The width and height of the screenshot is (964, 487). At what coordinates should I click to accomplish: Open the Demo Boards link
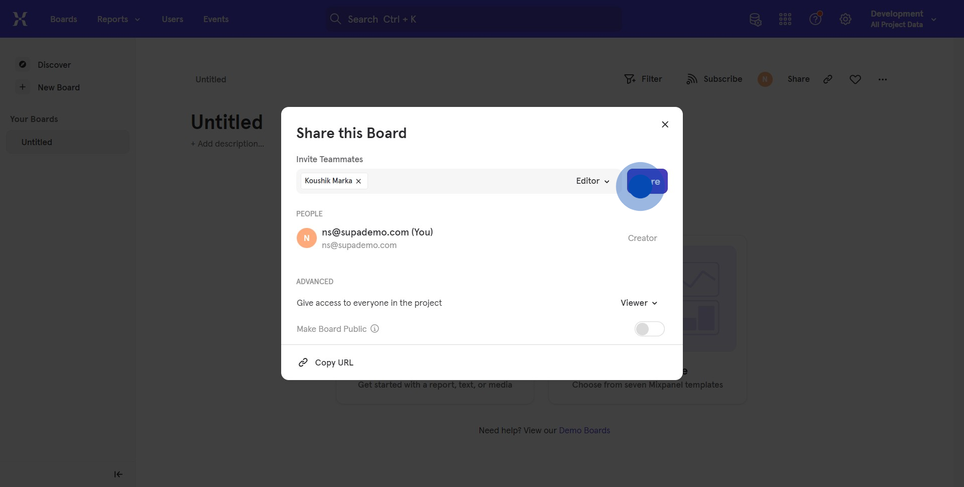584,430
